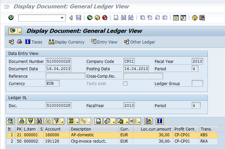Expand the Choose Layout dropdown arrow
This screenshot has width=225, height=149.
[x=139, y=121]
